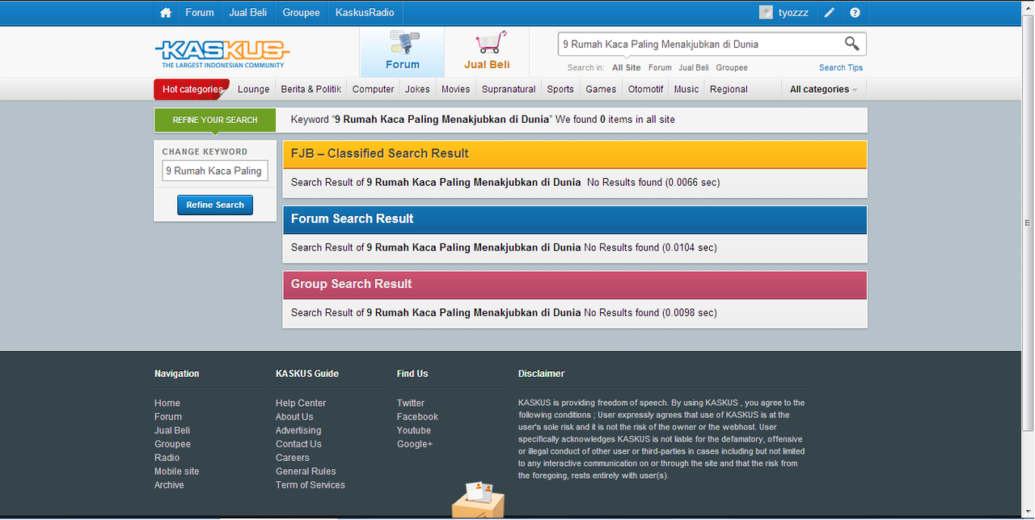Open the Google+ link
1035x520 pixels.
pos(415,445)
